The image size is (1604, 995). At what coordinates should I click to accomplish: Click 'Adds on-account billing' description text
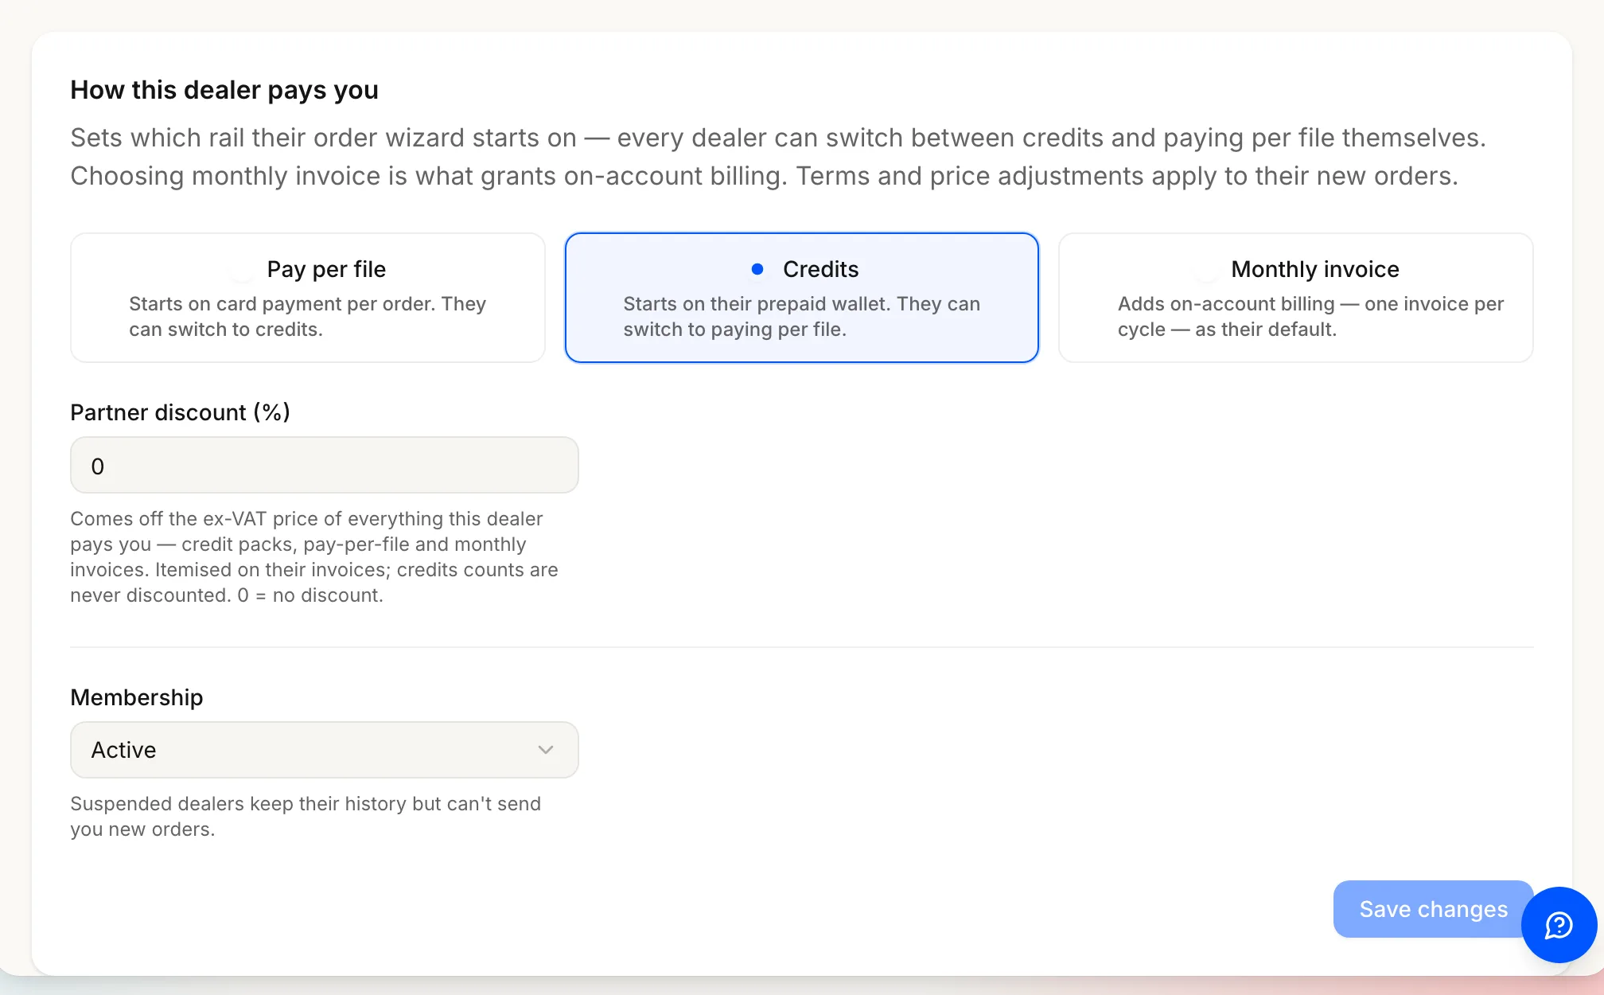[x=1310, y=316]
